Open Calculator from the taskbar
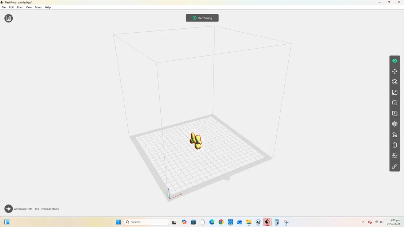The width and height of the screenshot is (404, 227). pyautogui.click(x=276, y=222)
